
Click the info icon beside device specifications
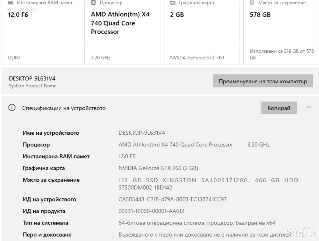12,108
